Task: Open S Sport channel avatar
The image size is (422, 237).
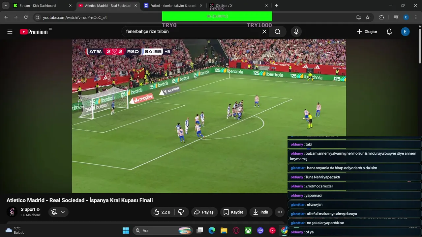Action: click(x=12, y=212)
